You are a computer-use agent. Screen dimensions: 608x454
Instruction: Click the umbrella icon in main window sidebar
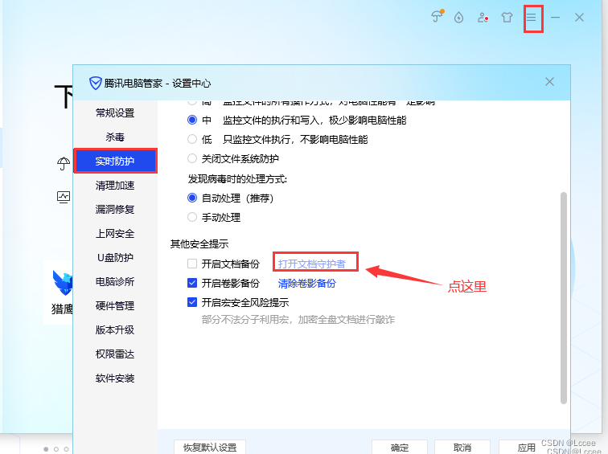[64, 163]
